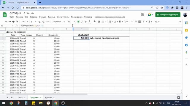Open the comment history icon
Screen dimensions: 190x106
[x=142, y=15]
